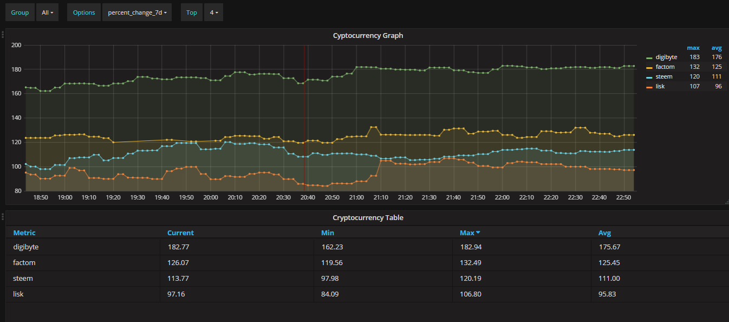This screenshot has width=729, height=322.
Task: Click the lisk legend avg value 96
Action: 718,86
